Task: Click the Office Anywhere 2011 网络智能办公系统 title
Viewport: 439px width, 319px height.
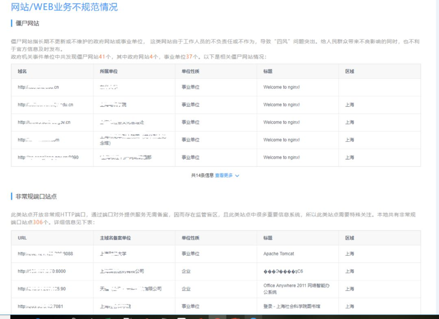Action: (x=296, y=289)
